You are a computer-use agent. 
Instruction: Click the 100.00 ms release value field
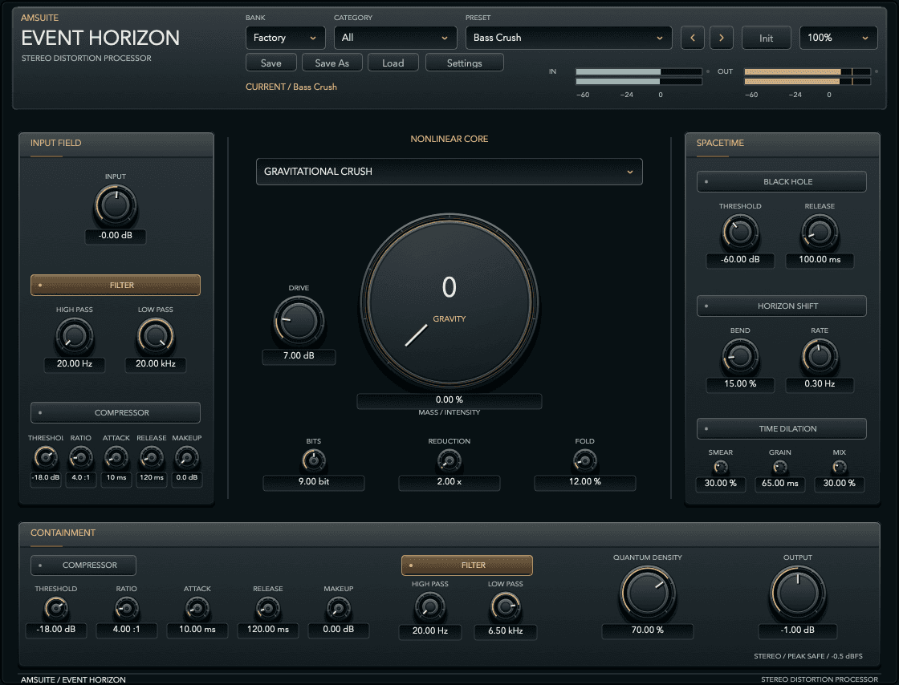820,259
